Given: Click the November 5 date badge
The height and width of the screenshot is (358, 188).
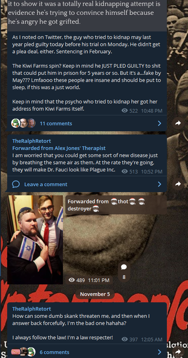Looking at the screenshot, I should (95, 294).
